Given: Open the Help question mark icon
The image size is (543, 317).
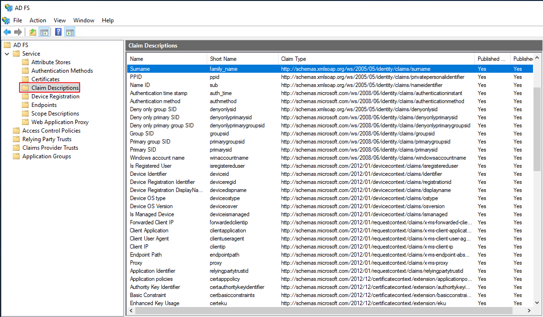Looking at the screenshot, I should pos(58,32).
